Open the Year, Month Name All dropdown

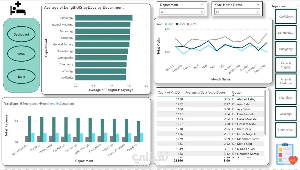pyautogui.click(x=237, y=12)
